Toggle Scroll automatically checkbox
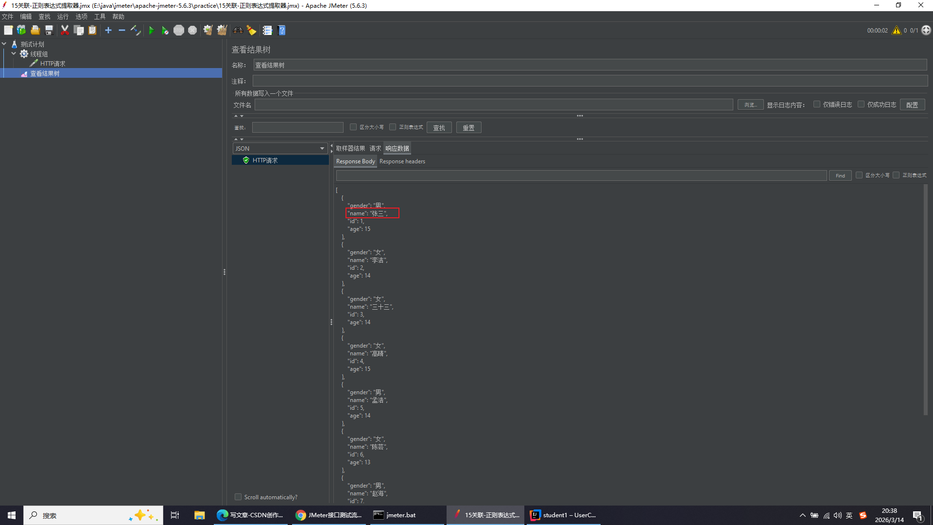Viewport: 933px width, 525px height. pos(238,497)
